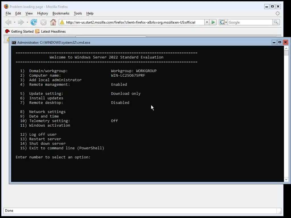Click the 'Update setting:' line
Viewport: 291px width, 218px height.
click(46, 94)
